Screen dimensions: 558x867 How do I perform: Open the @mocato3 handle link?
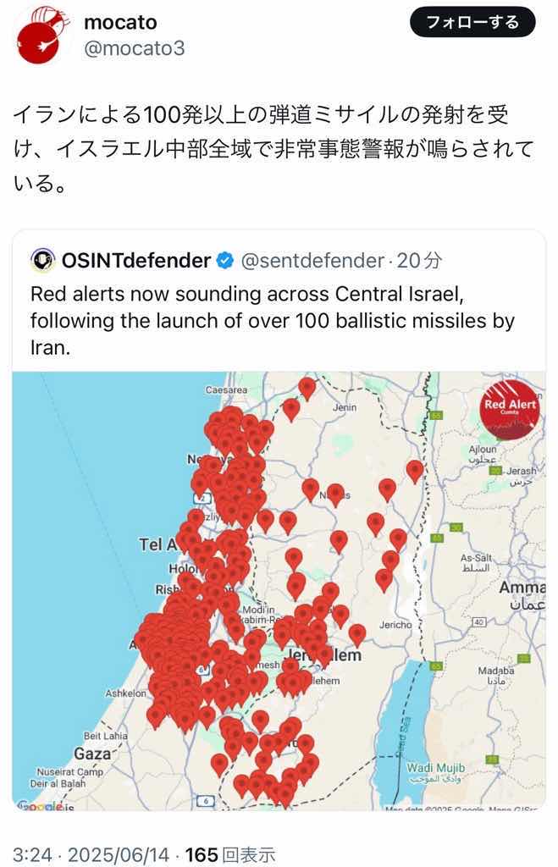pyautogui.click(x=134, y=48)
